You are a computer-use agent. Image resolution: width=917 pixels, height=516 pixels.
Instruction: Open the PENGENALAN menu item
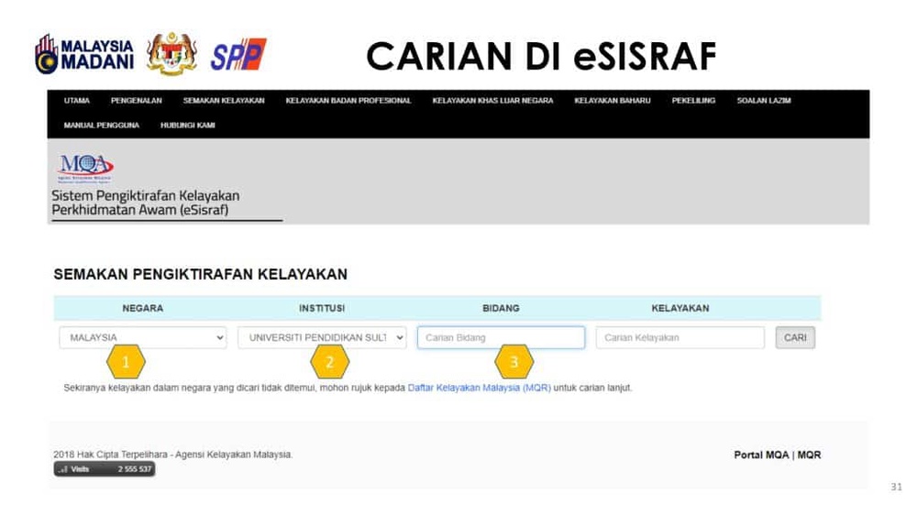[x=137, y=101]
